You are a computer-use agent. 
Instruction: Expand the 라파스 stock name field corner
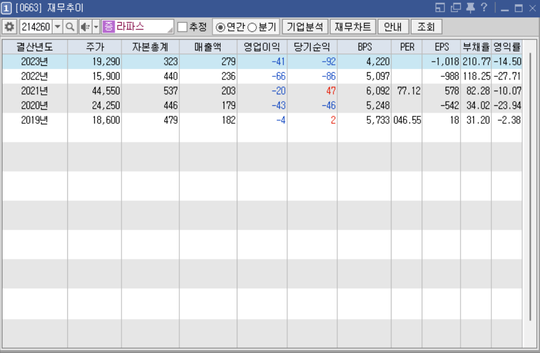tap(170, 30)
